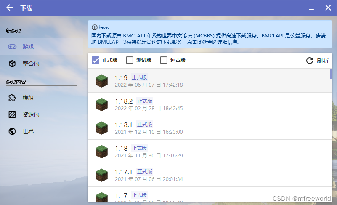Click the 下载 window title
Image resolution: width=337 pixels, height=205 pixels.
click(x=26, y=8)
